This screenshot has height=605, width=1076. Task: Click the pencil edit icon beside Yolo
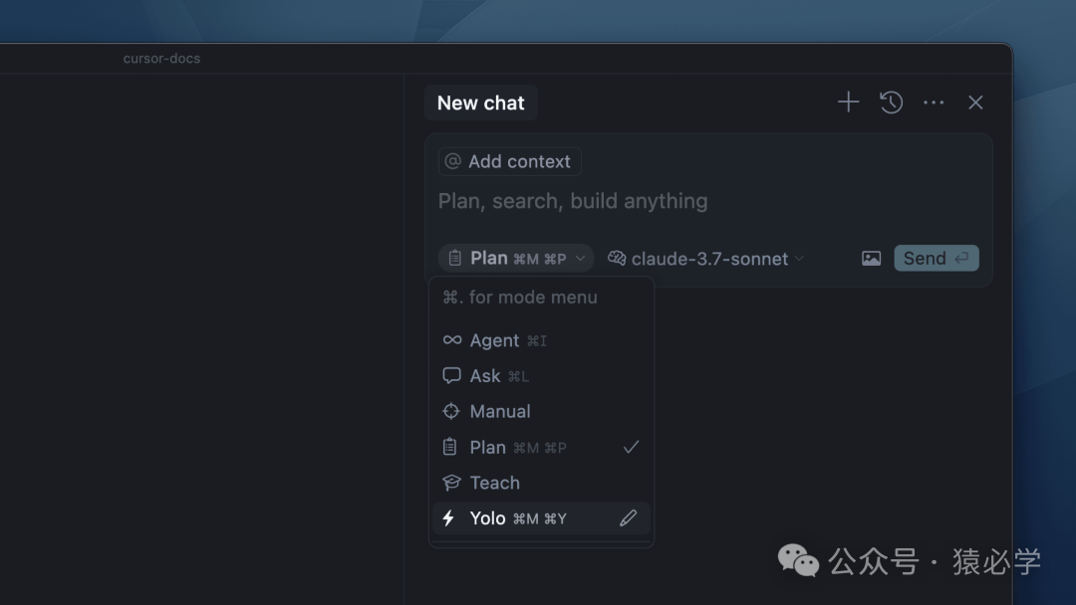coord(628,518)
